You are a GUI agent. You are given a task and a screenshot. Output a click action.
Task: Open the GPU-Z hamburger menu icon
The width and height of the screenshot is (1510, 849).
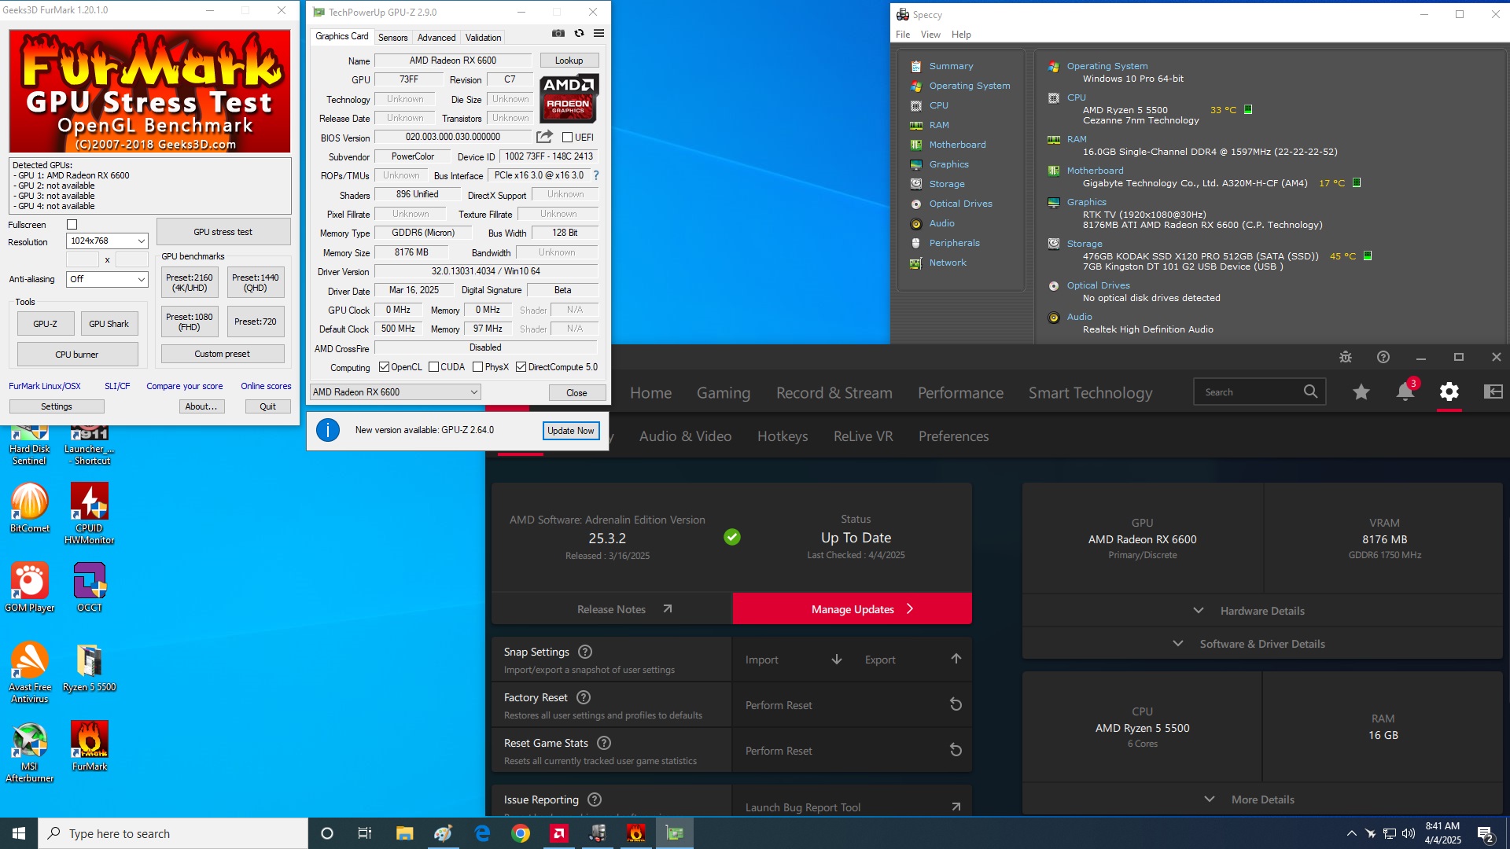click(598, 34)
